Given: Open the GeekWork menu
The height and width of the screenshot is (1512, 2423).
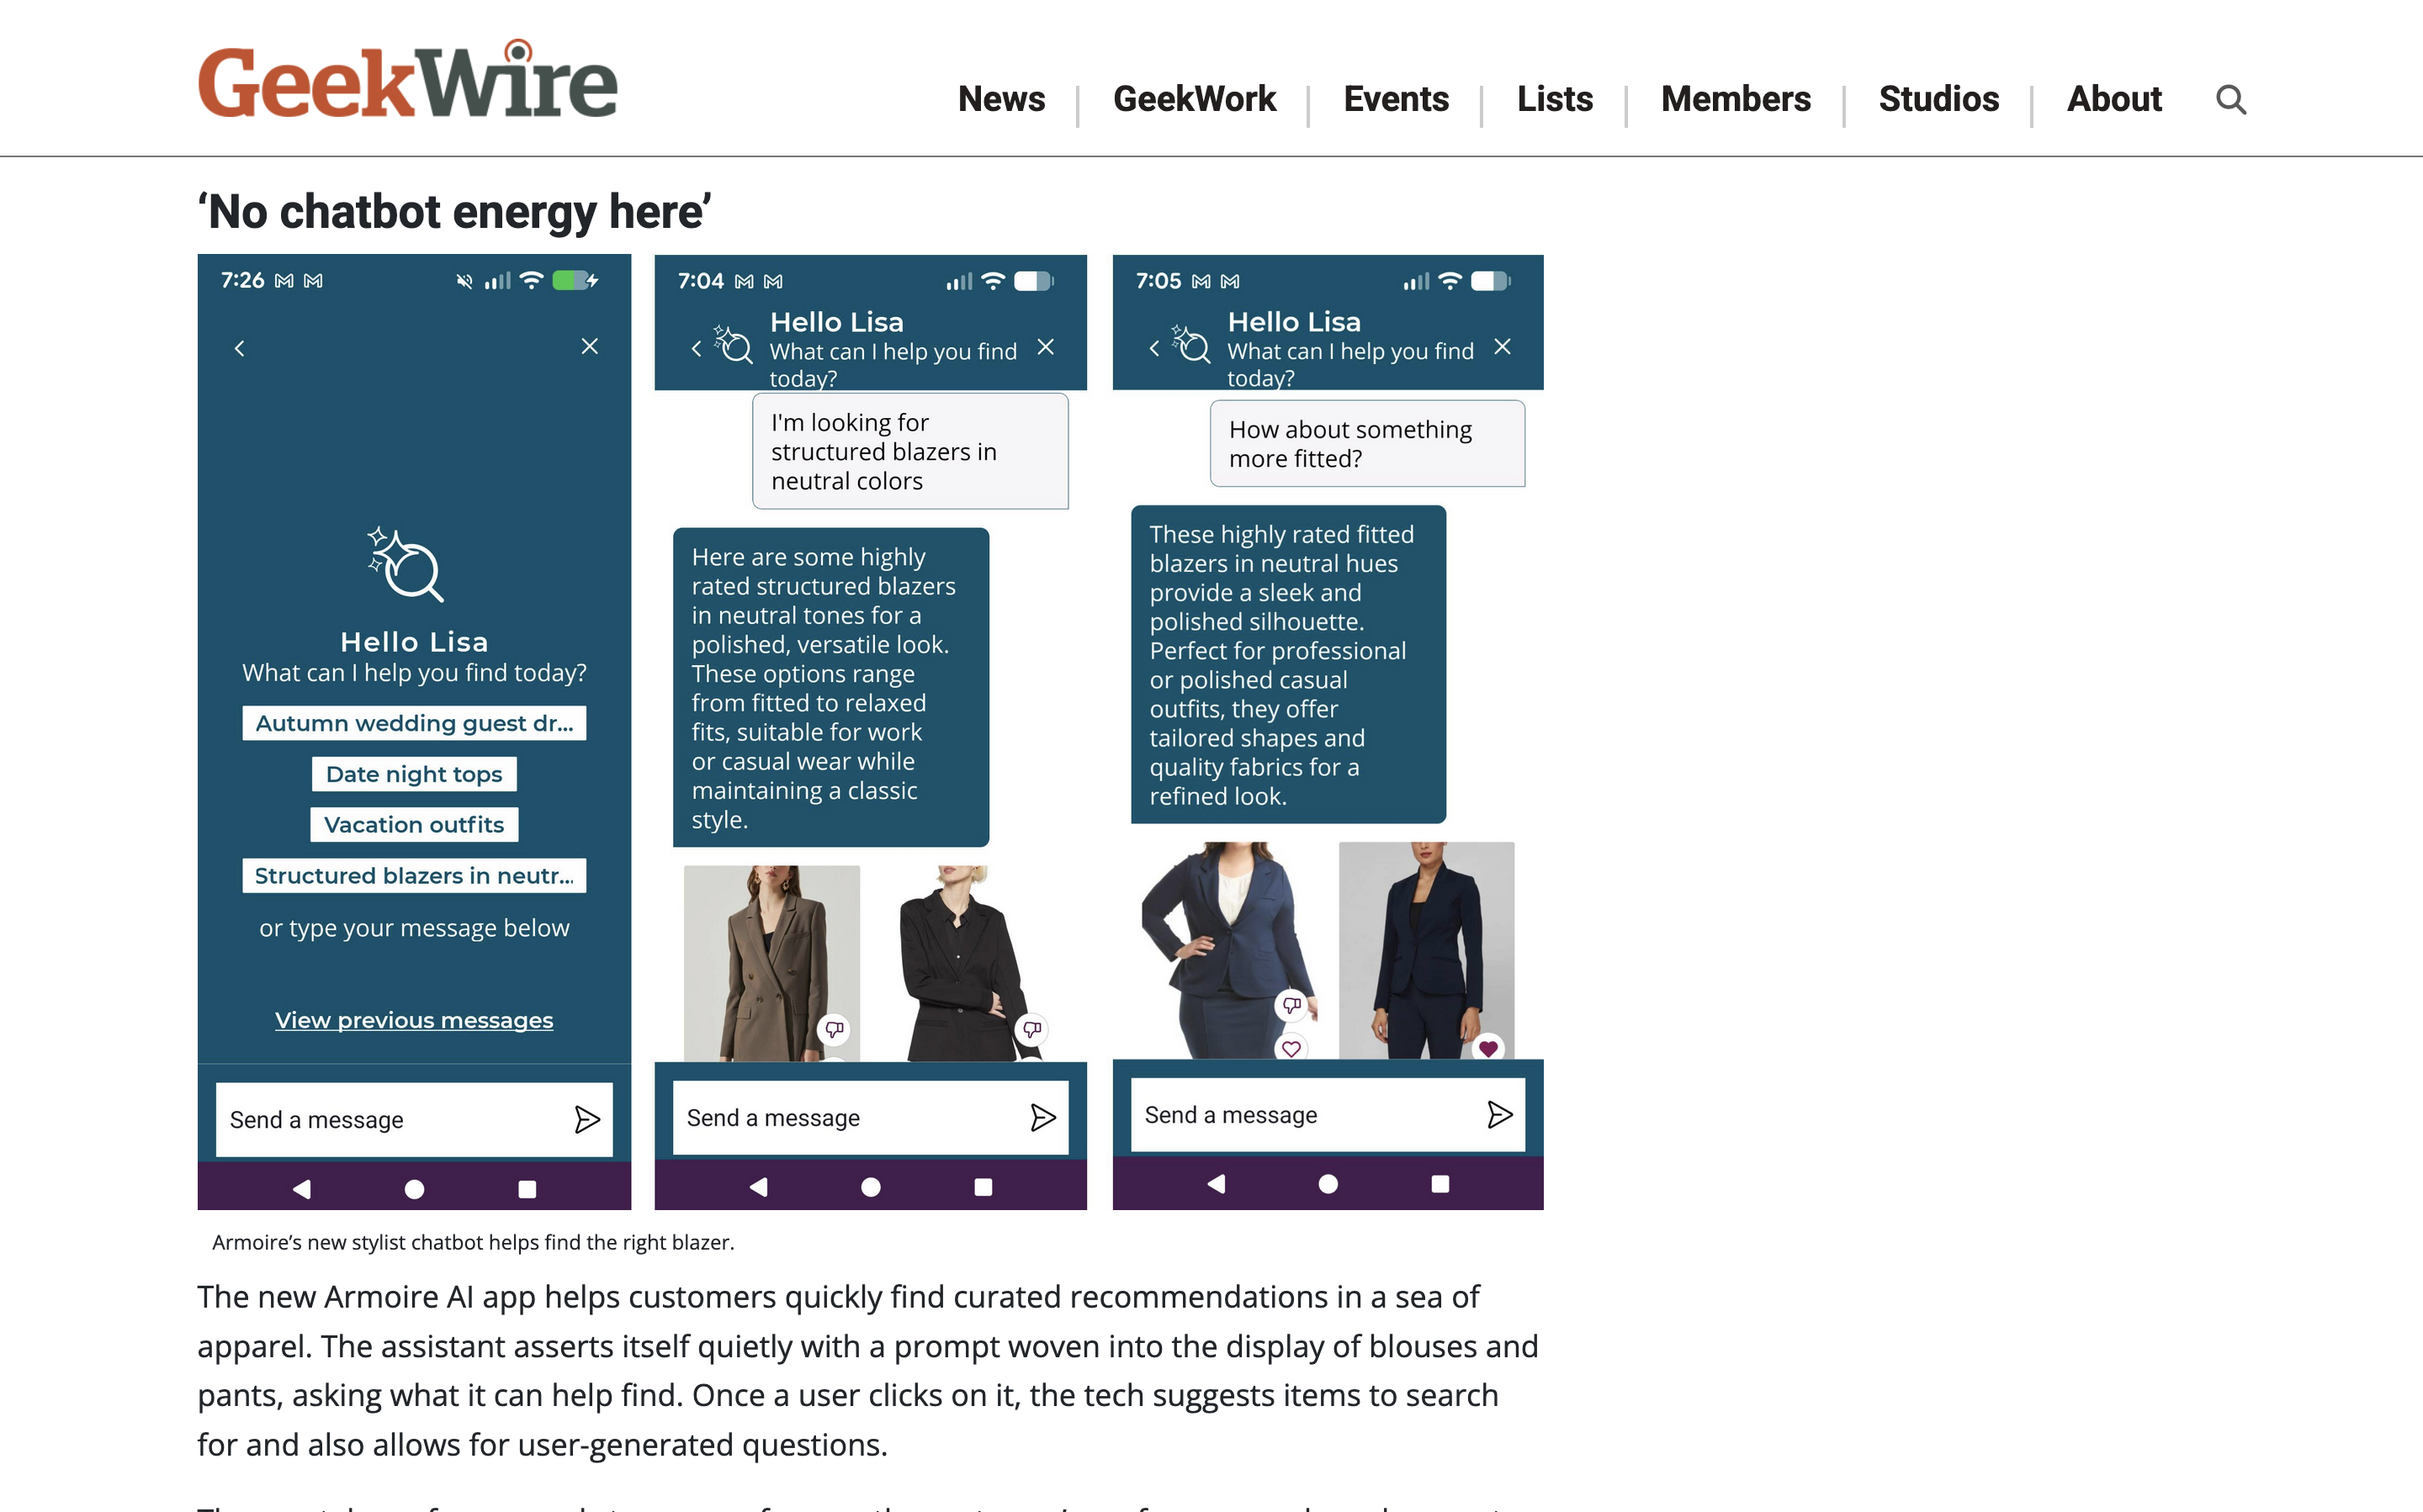Looking at the screenshot, I should point(1195,99).
